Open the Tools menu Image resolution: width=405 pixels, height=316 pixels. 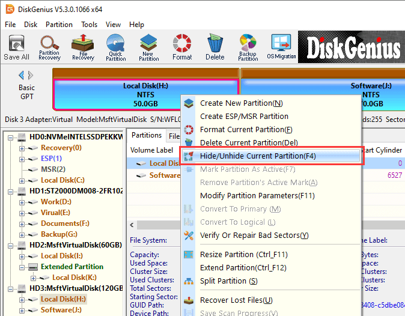(x=90, y=25)
